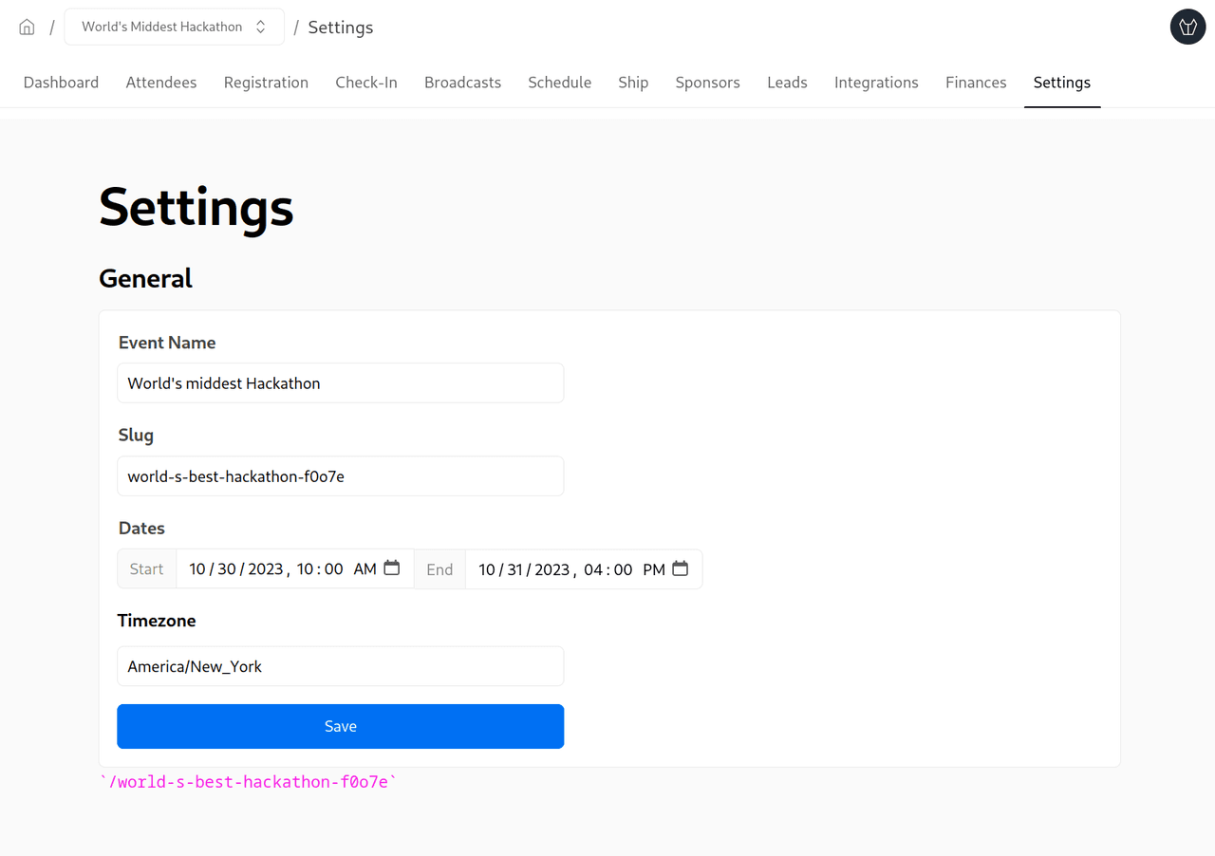Click the Event Name text field
This screenshot has height=856, width=1215.
(x=340, y=383)
